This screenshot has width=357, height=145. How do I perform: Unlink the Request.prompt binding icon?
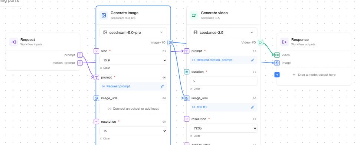[162, 86]
